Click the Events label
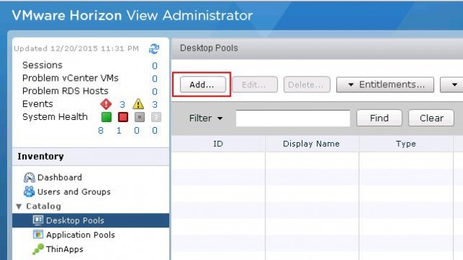This screenshot has width=463, height=260. [x=38, y=104]
